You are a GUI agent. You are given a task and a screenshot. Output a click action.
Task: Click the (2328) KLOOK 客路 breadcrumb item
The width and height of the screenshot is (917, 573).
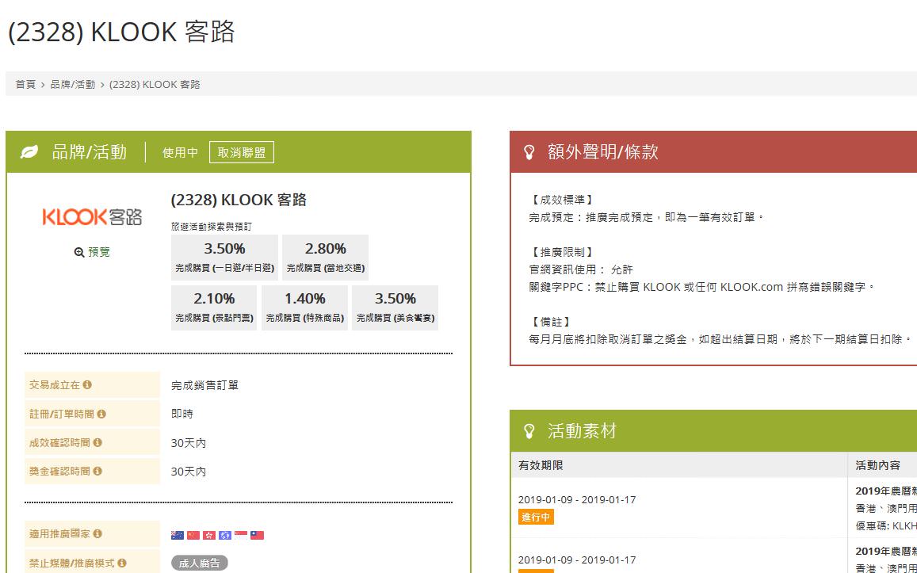pos(155,84)
